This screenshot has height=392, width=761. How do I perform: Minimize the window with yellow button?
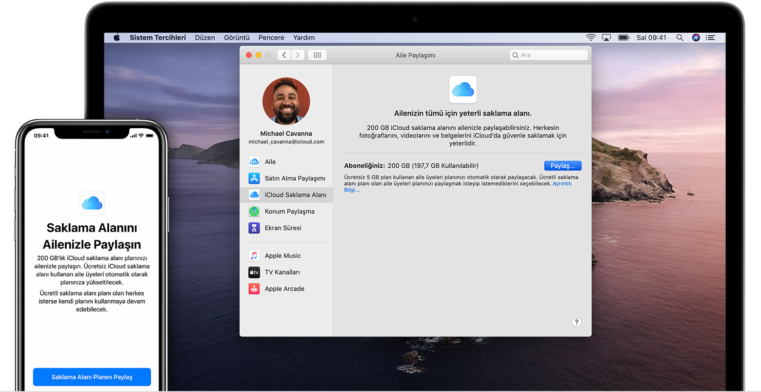(259, 55)
